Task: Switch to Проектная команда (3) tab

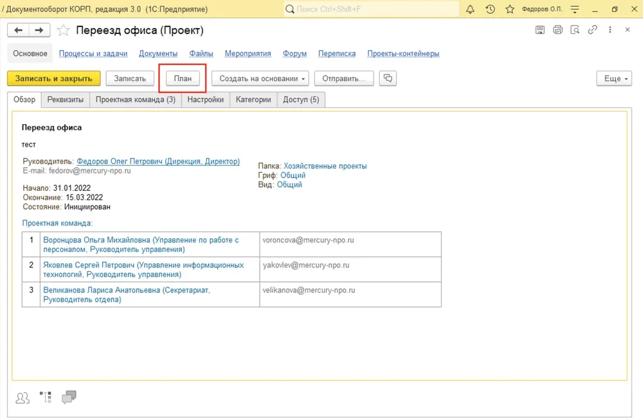Action: [x=135, y=100]
